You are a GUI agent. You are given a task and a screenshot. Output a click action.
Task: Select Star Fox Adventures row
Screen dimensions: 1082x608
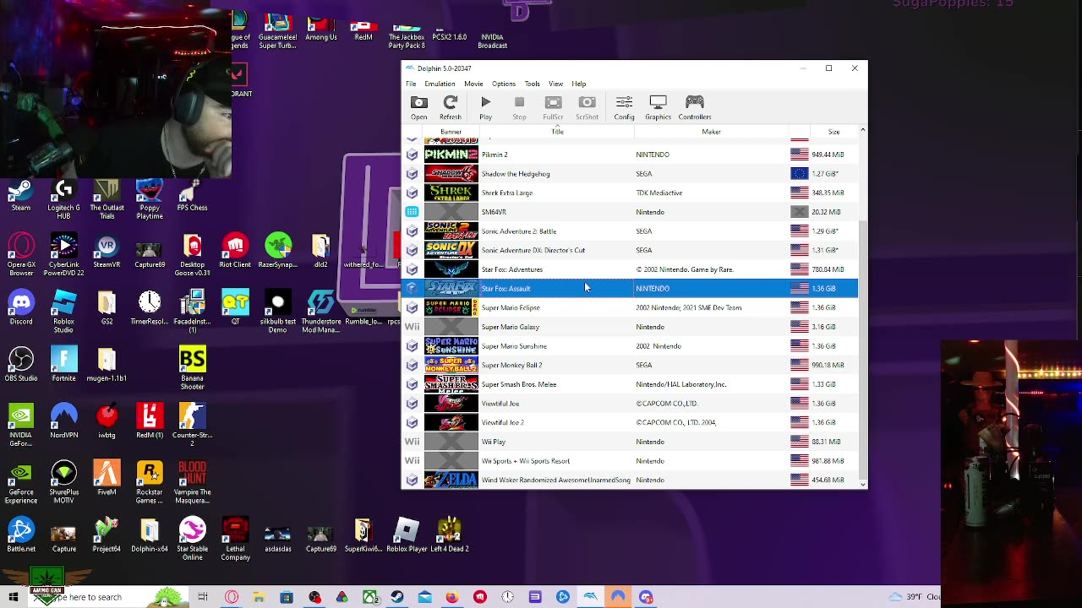[630, 269]
